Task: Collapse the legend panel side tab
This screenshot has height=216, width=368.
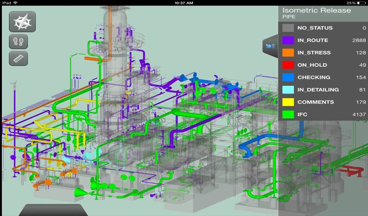Action: [270, 45]
